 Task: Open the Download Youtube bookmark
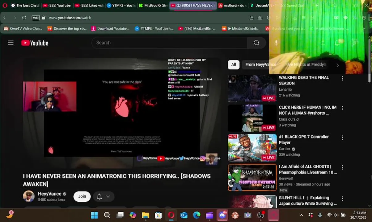click(x=110, y=28)
